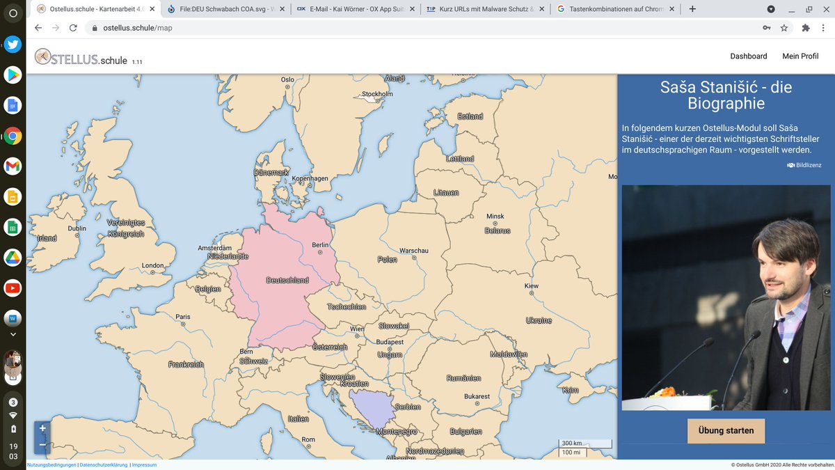Screen dimensions: 835x470
Task: Click the London city label
Action: pyautogui.click(x=152, y=265)
